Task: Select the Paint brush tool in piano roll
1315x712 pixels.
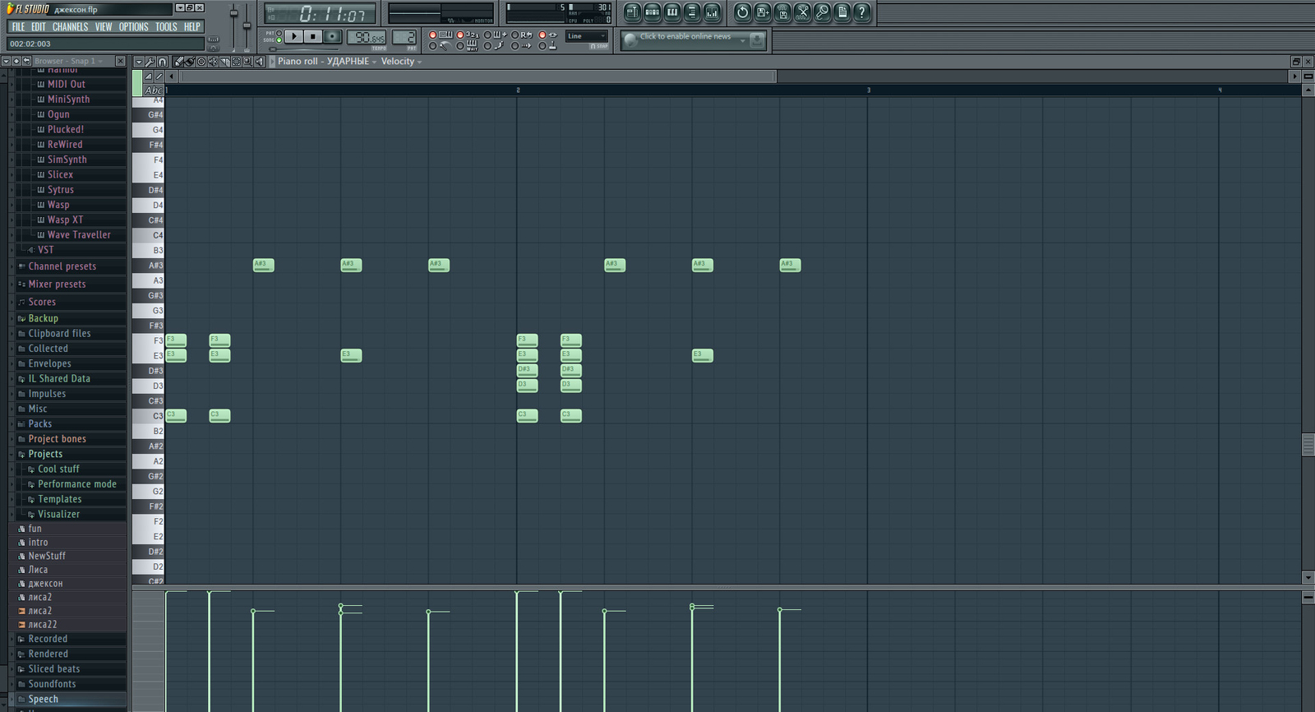Action: click(x=190, y=62)
